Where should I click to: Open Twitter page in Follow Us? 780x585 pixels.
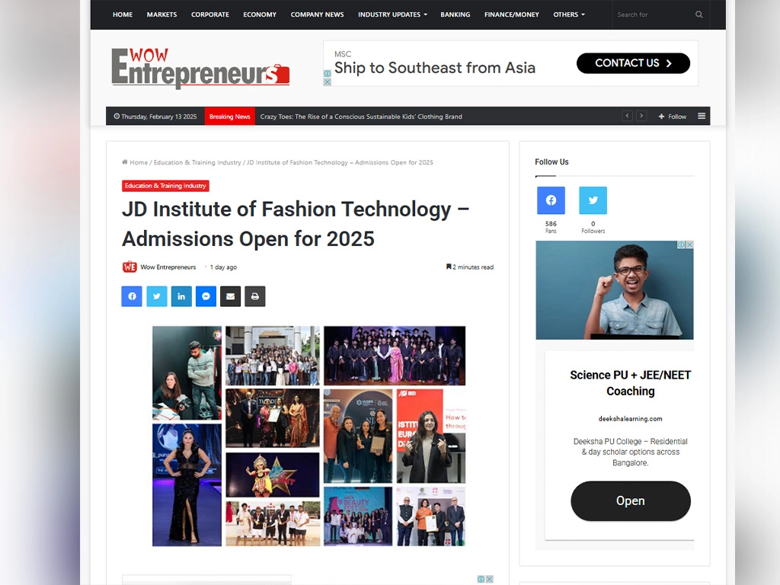tap(593, 200)
